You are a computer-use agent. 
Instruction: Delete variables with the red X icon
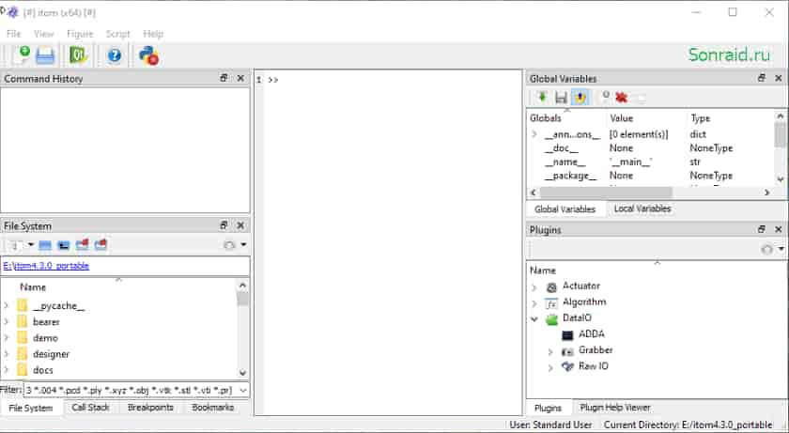click(622, 97)
